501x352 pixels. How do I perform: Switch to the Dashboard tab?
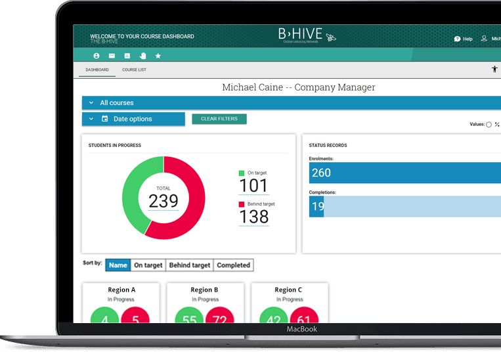click(x=97, y=70)
